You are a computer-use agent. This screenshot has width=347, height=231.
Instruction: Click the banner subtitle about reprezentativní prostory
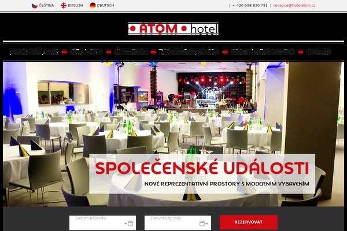click(227, 184)
